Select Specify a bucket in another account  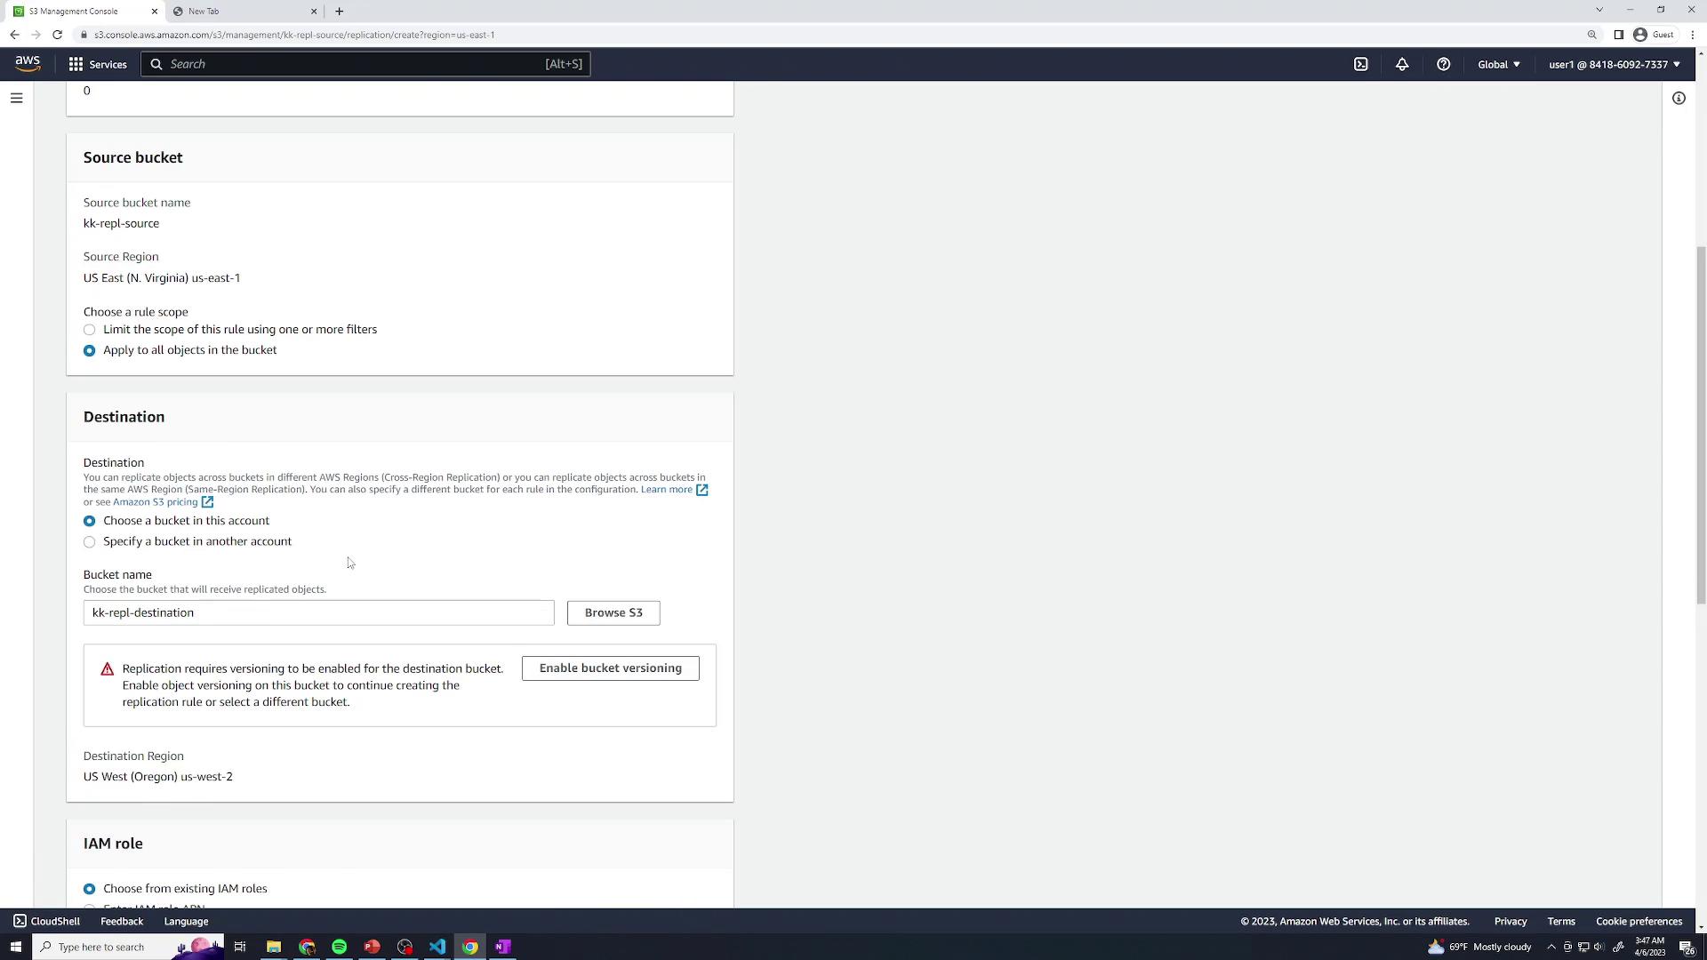(x=90, y=541)
